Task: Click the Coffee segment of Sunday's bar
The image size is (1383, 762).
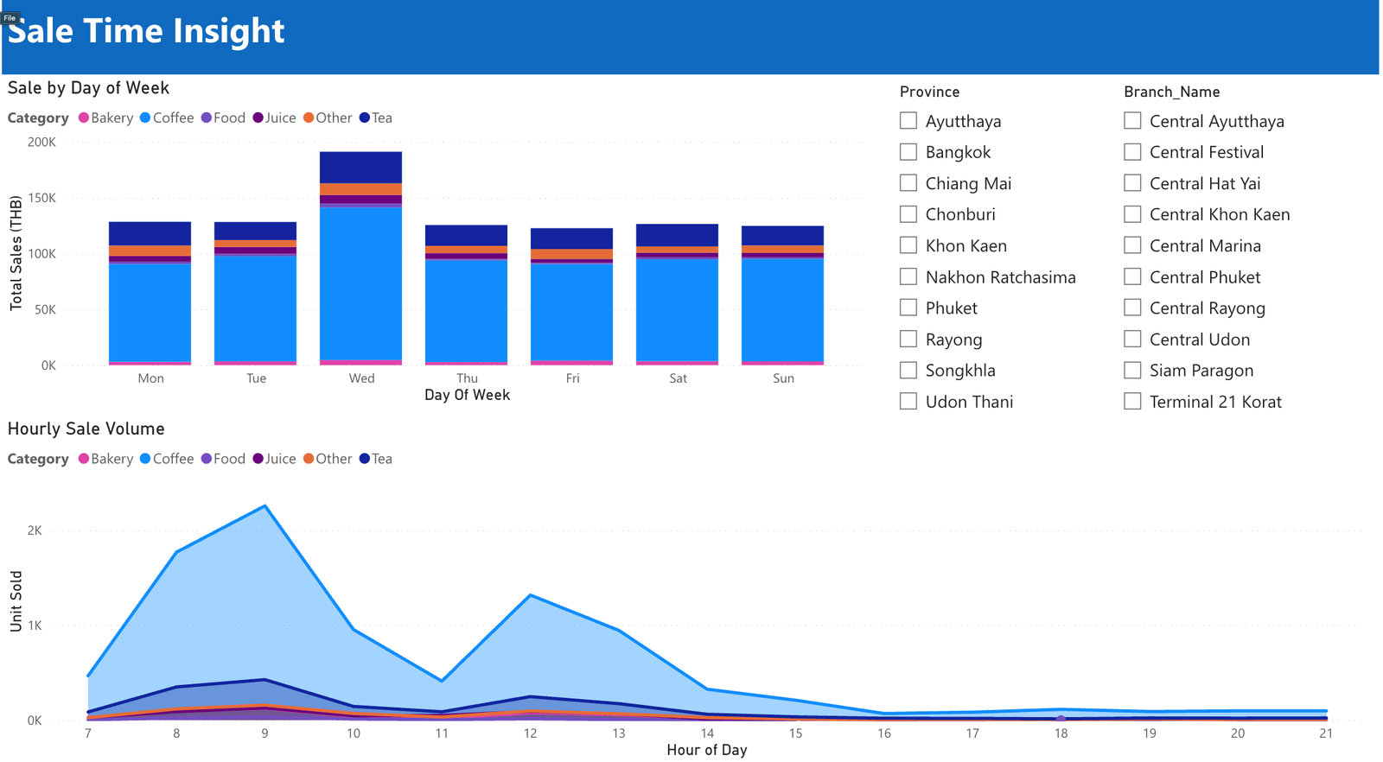Action: pos(782,310)
